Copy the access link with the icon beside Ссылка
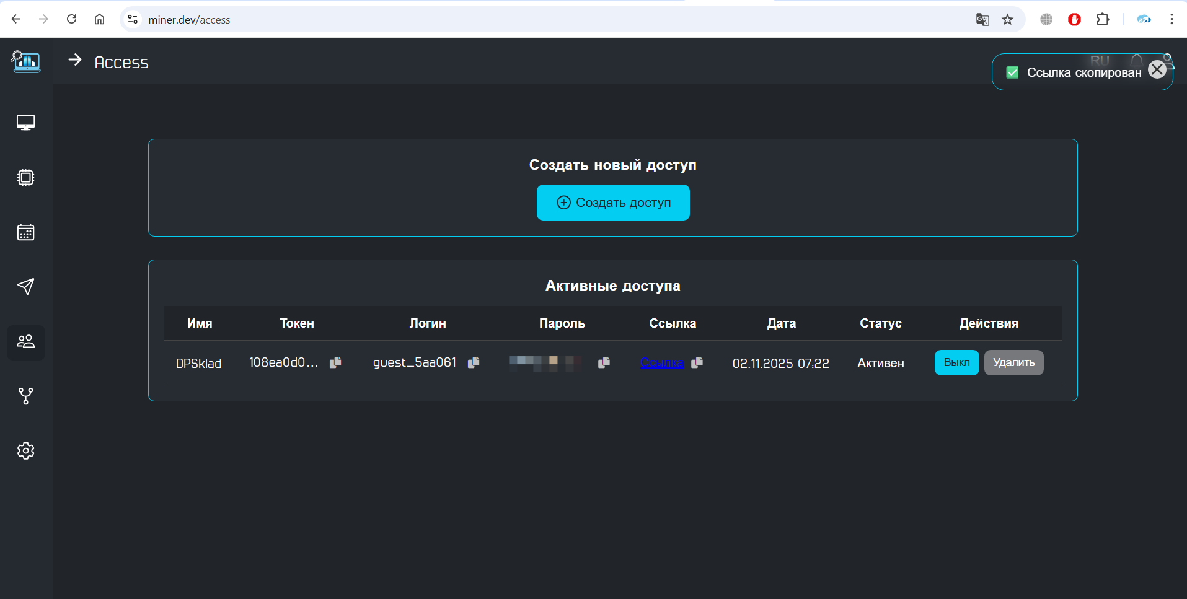Screen dimensions: 1187x599 [x=697, y=362]
